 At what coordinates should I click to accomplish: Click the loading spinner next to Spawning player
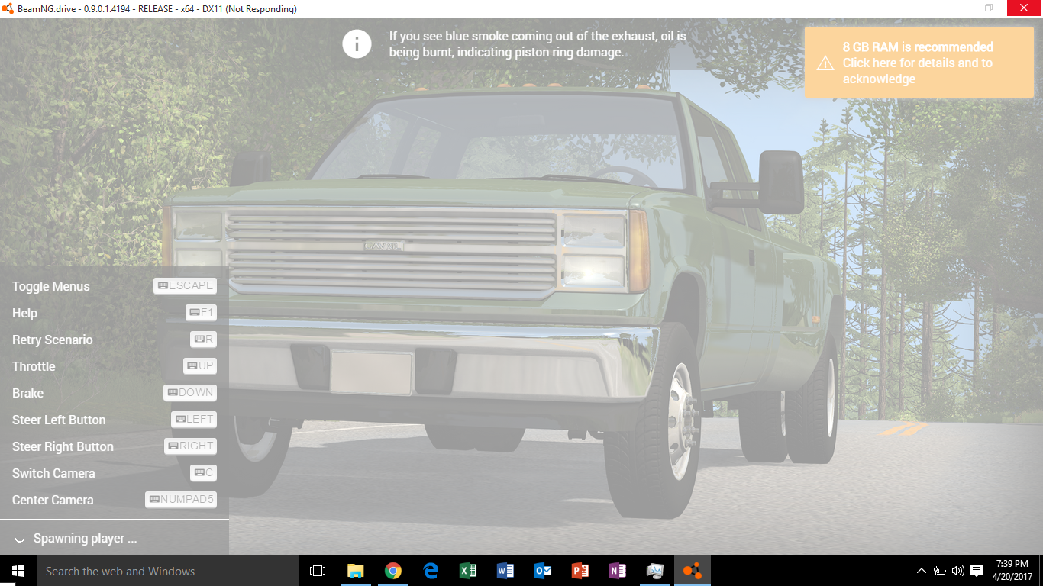(19, 539)
